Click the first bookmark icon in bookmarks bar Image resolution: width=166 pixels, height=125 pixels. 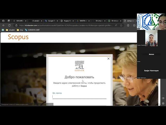click(3, 30)
